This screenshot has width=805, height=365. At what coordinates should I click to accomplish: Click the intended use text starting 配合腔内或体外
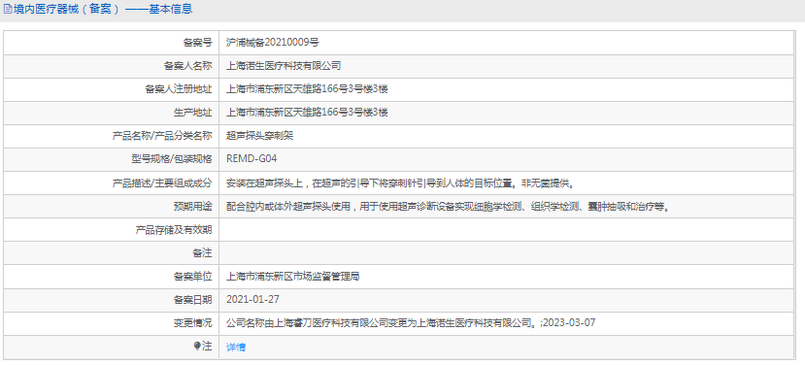pyautogui.click(x=449, y=207)
